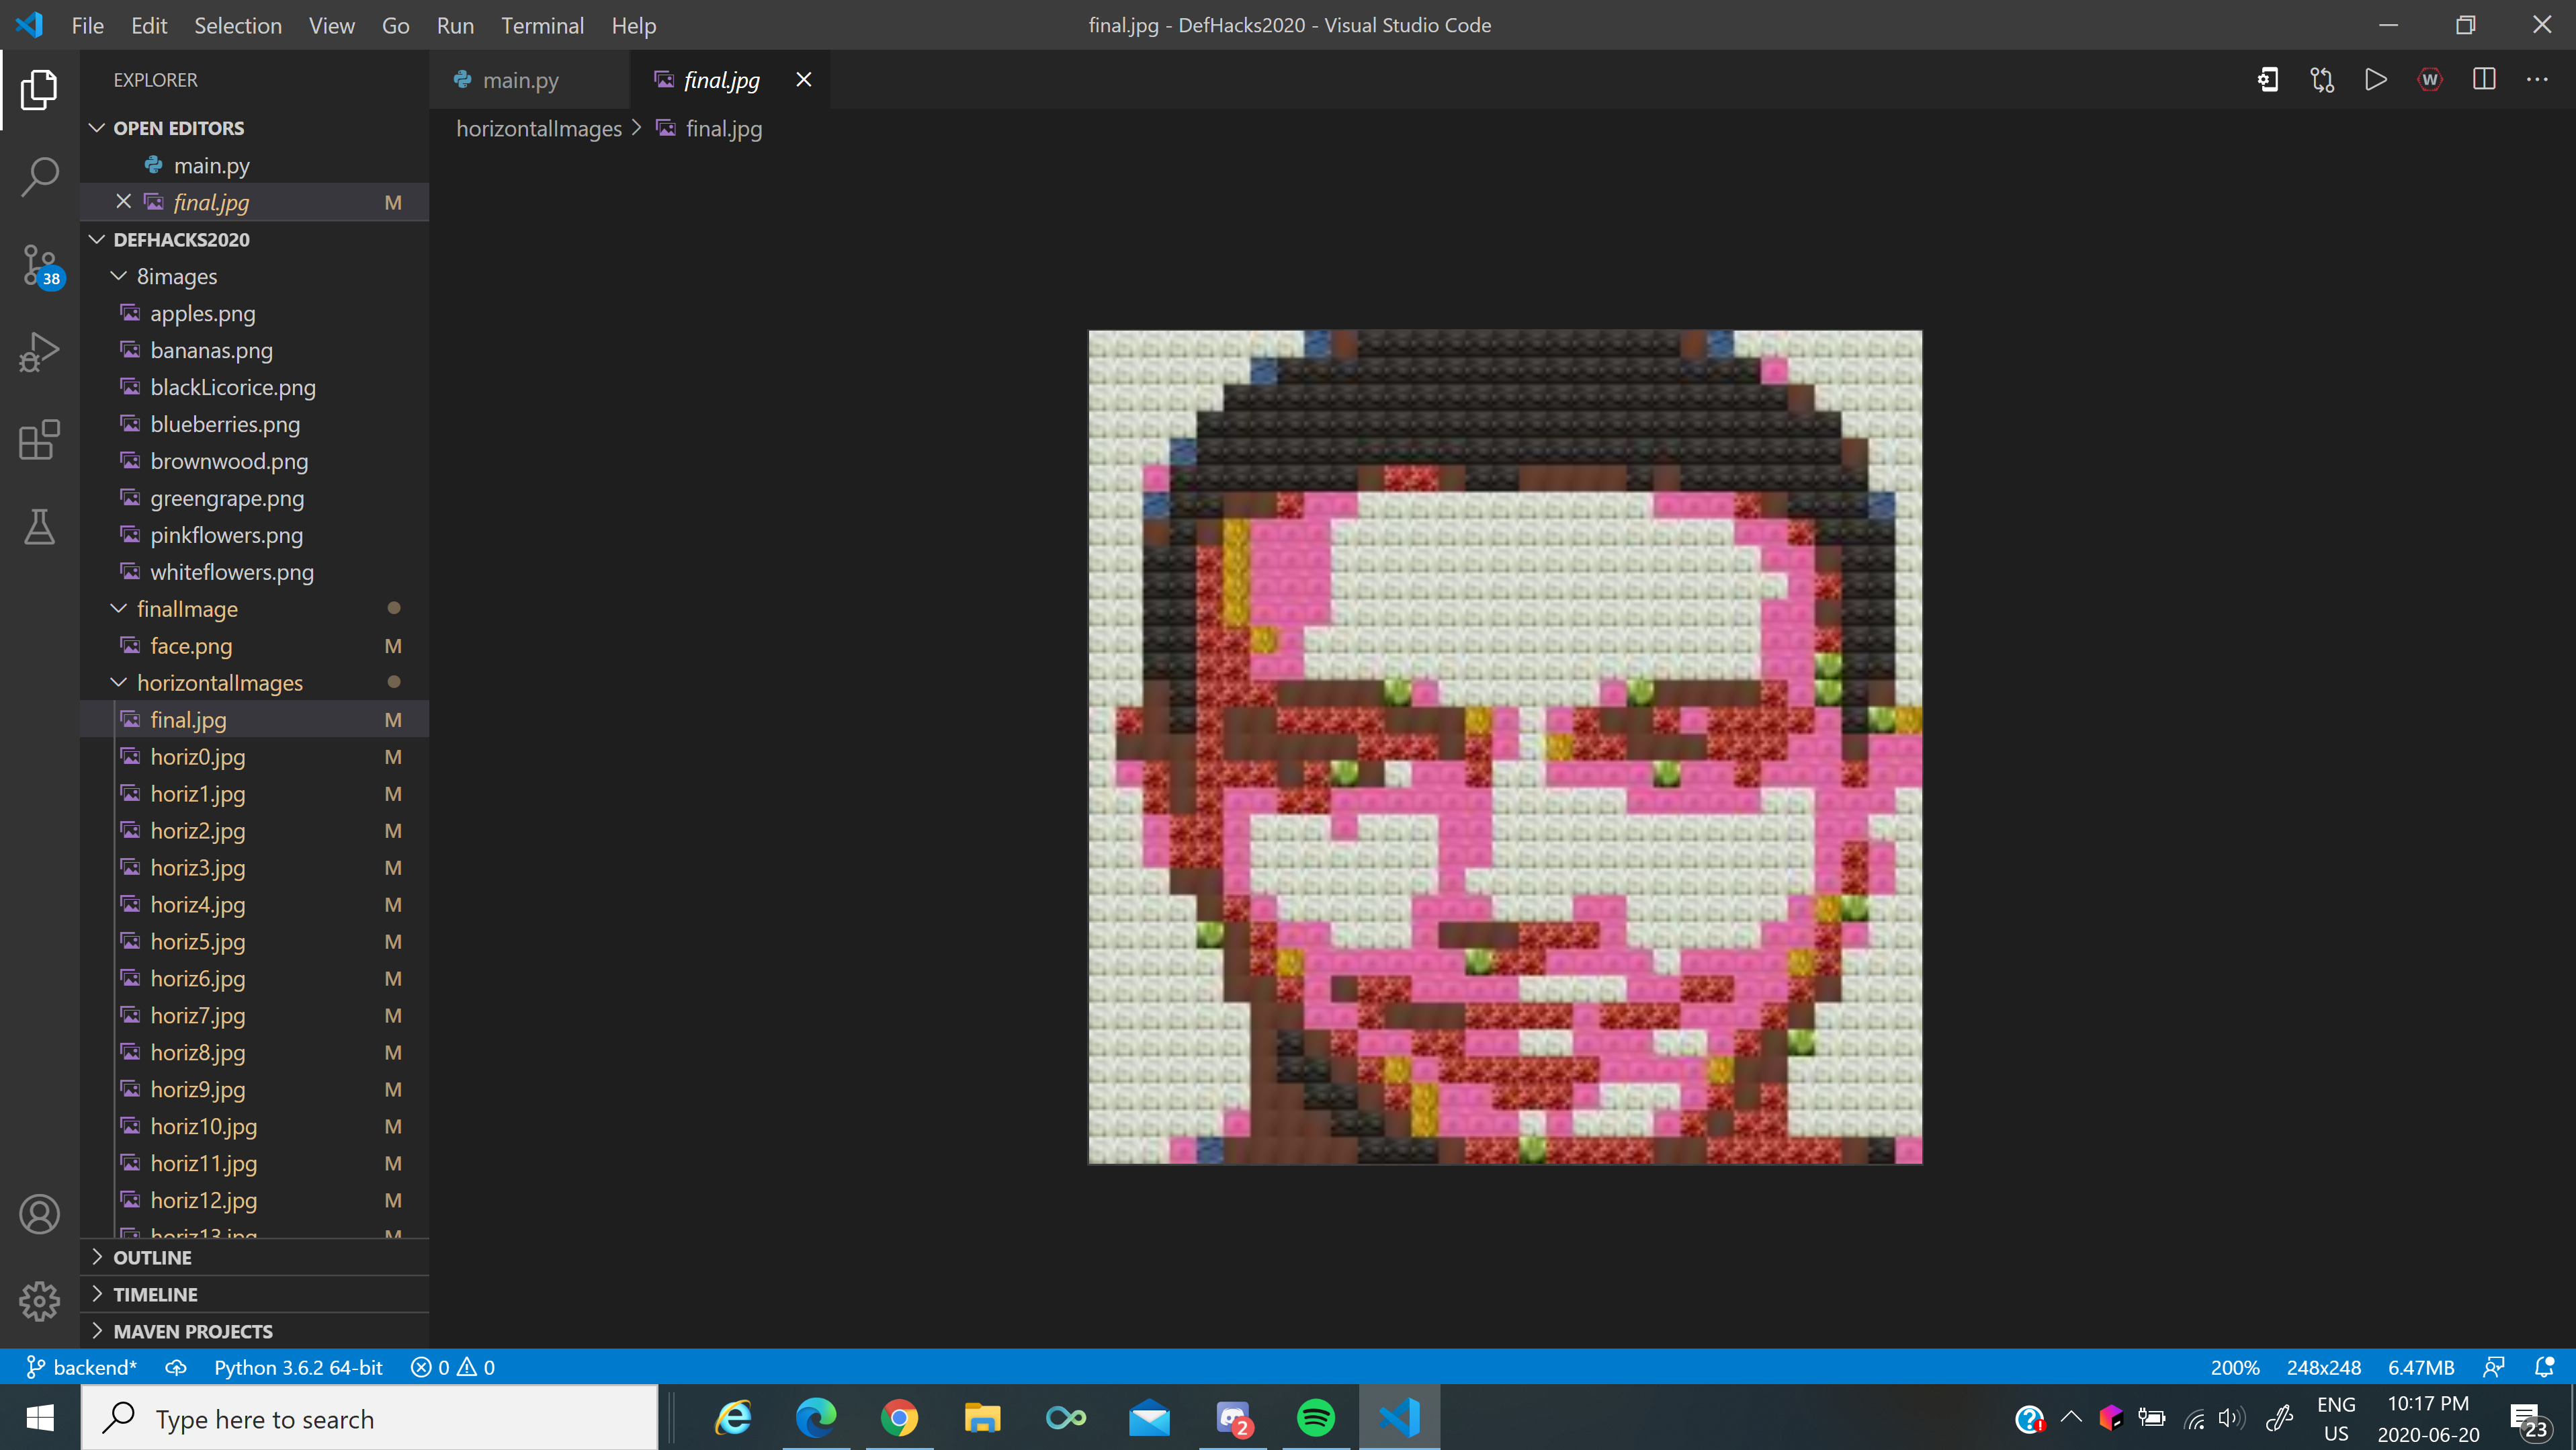Image resolution: width=2576 pixels, height=1450 pixels.
Task: Expand the TIMELINE section
Action: pos(155,1294)
